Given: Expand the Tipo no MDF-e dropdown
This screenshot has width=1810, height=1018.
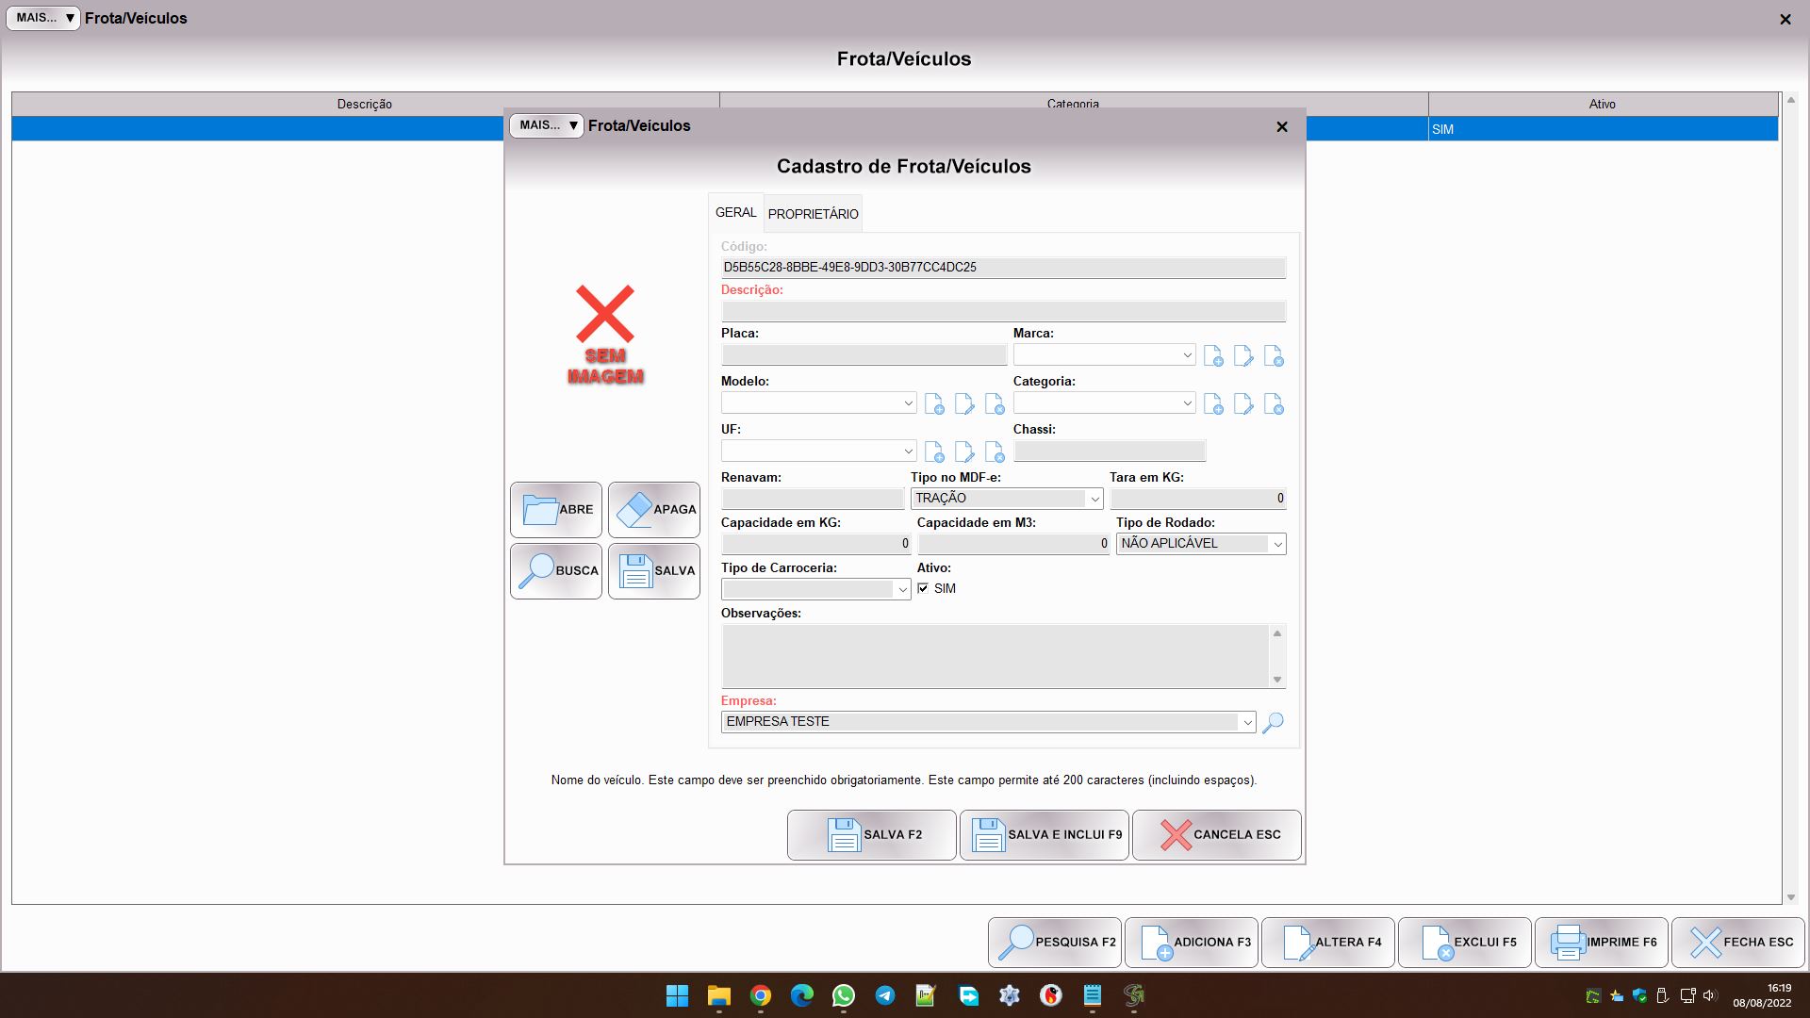Looking at the screenshot, I should [1094, 499].
